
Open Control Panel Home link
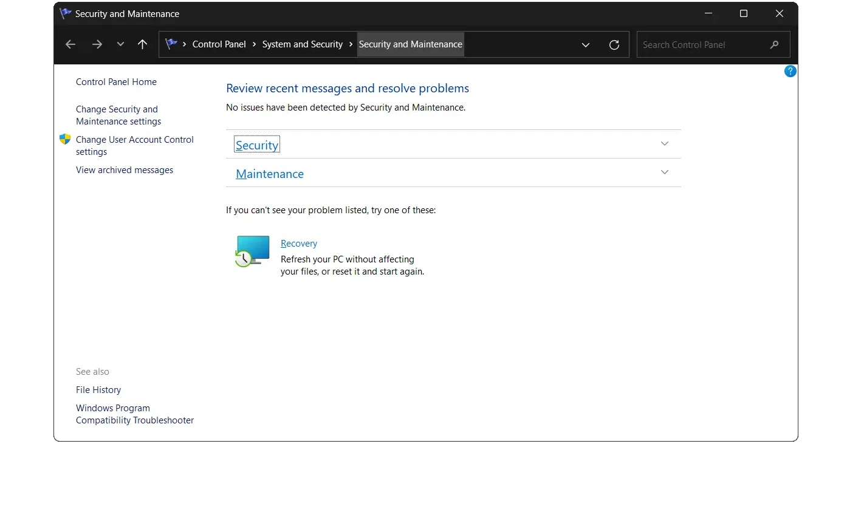click(116, 82)
